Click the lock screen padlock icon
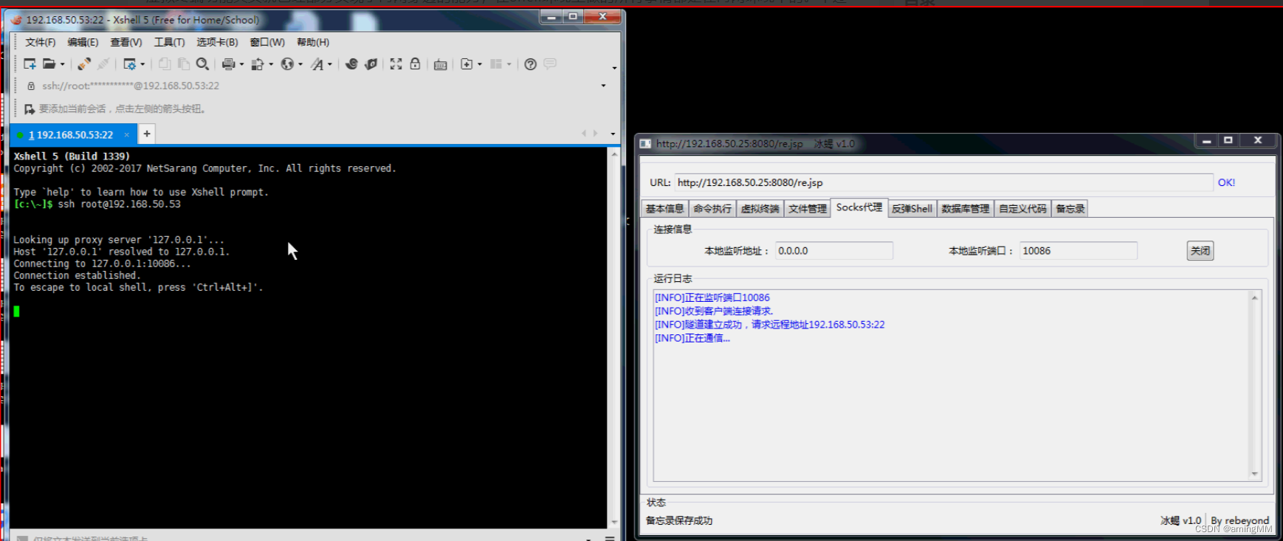This screenshot has height=541, width=1283. 416,64
